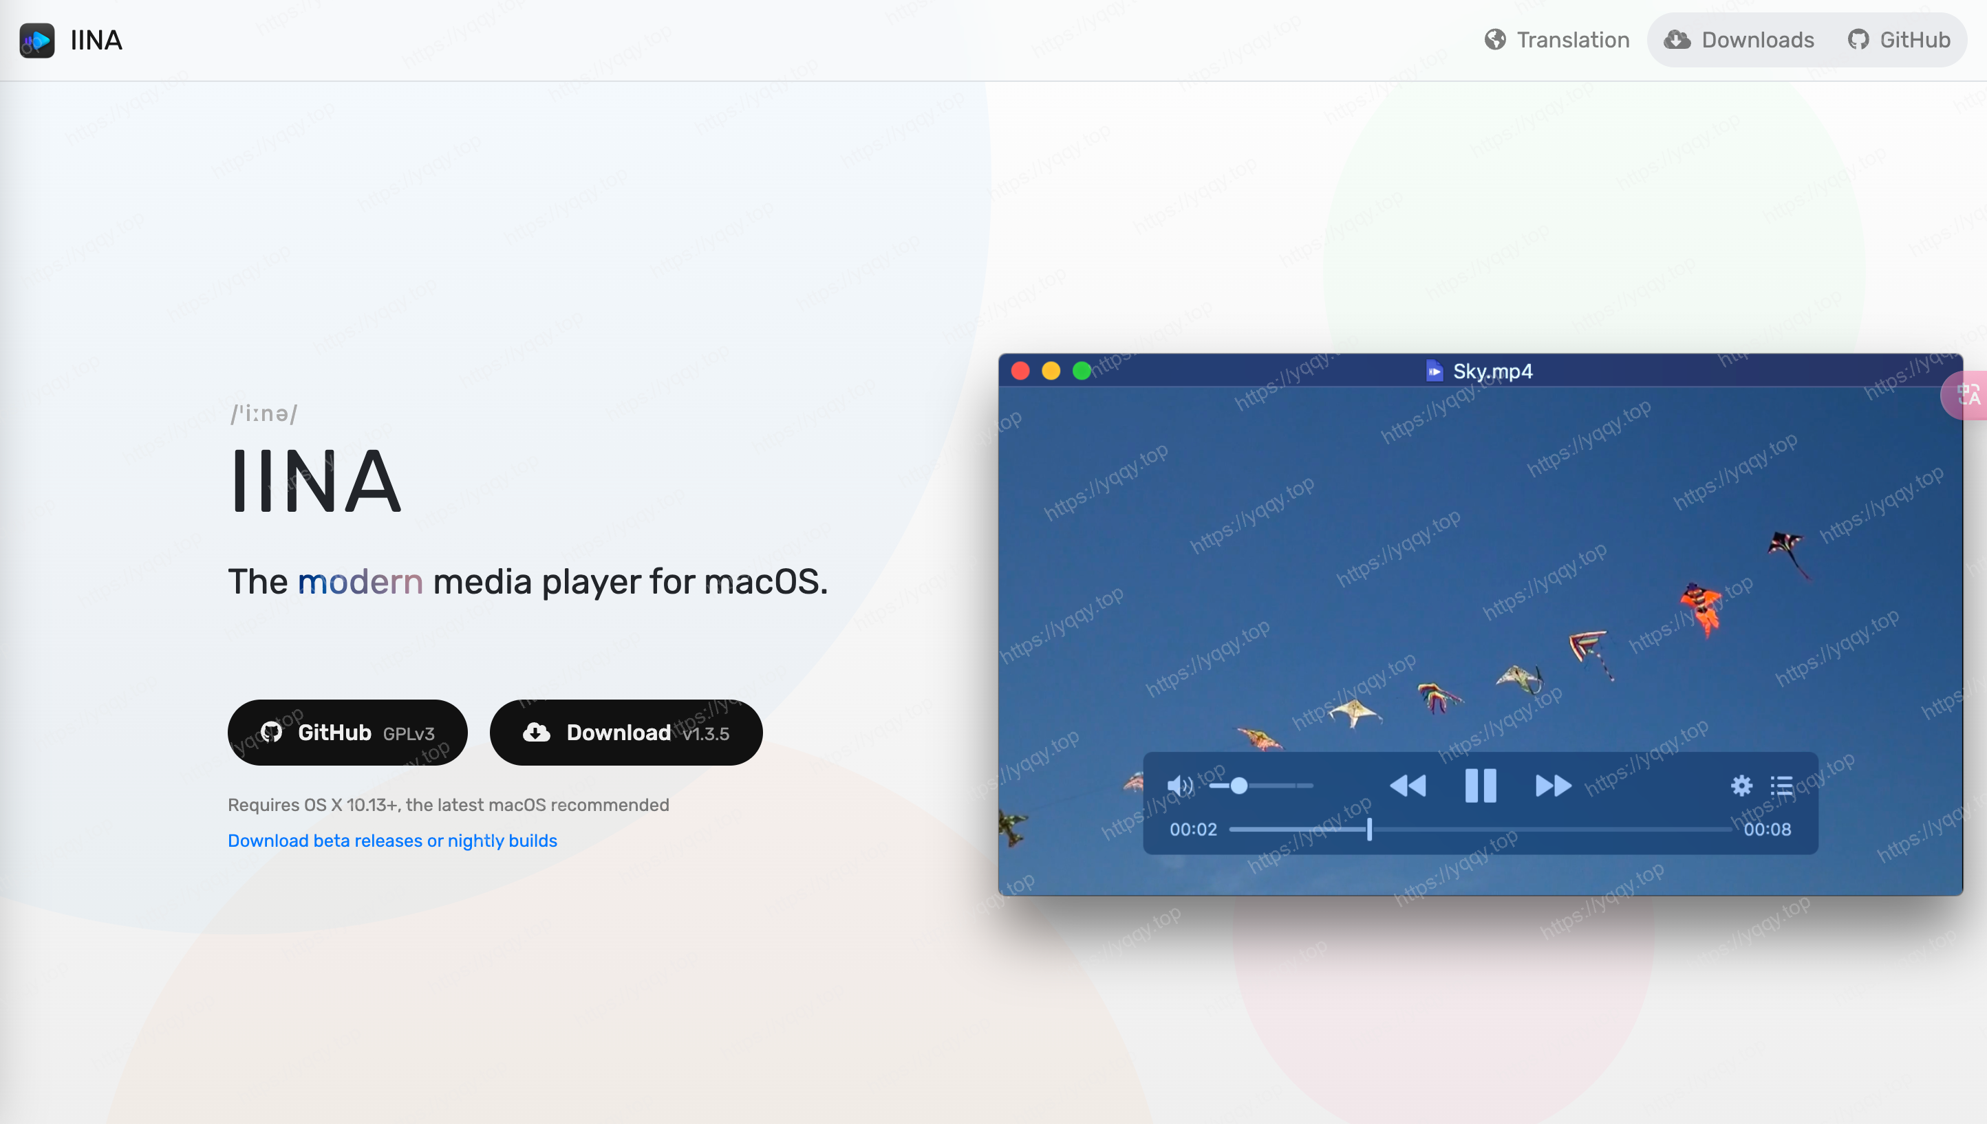
Task: Click the green fullscreen button of player window
Action: pos(1082,371)
